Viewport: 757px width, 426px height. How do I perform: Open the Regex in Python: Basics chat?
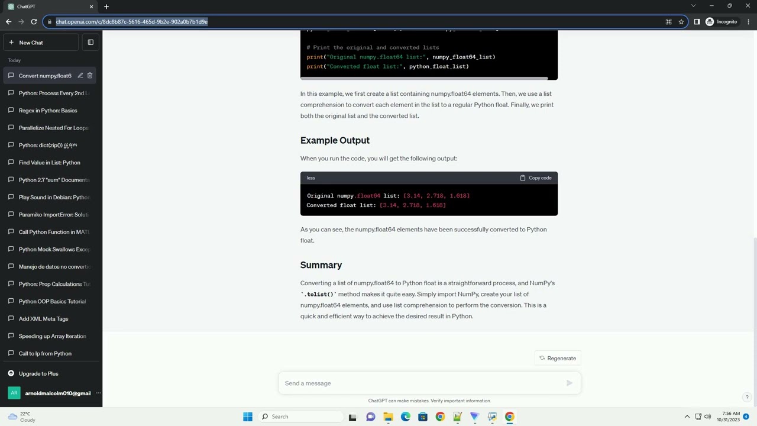pyautogui.click(x=51, y=111)
